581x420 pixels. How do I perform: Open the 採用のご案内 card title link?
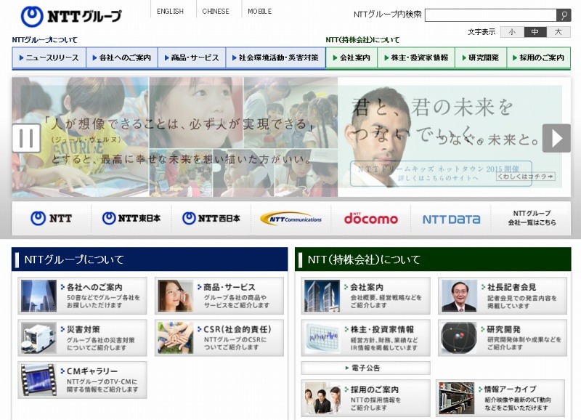375,389
